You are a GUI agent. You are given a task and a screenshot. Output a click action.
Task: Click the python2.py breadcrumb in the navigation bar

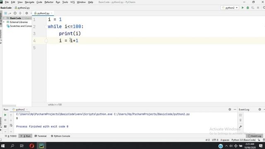click(x=22, y=8)
